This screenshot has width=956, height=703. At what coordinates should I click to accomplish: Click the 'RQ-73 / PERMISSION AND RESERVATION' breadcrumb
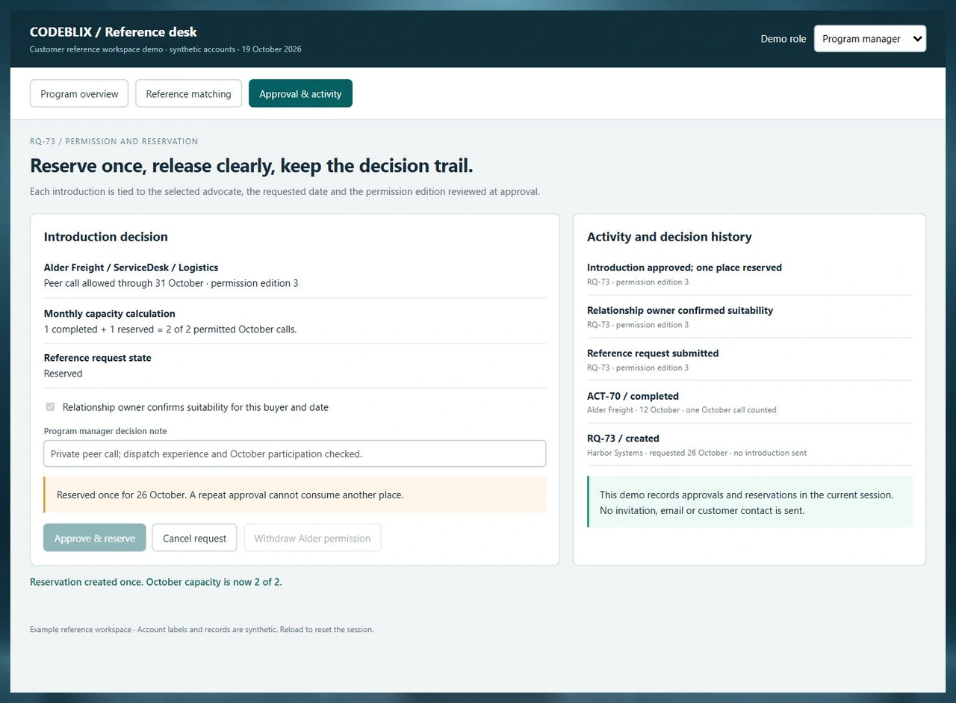pyautogui.click(x=114, y=141)
